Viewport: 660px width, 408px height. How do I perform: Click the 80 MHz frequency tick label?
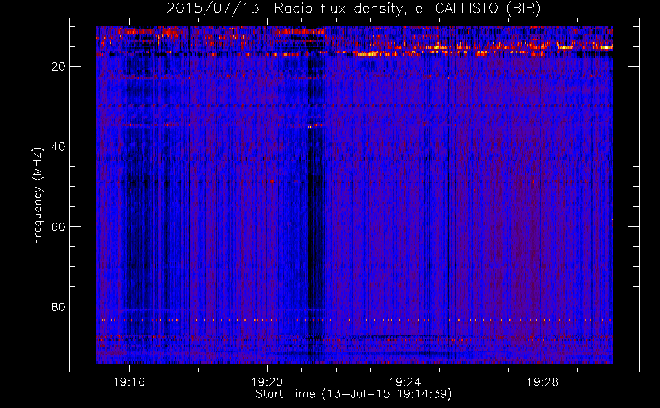tap(59, 307)
